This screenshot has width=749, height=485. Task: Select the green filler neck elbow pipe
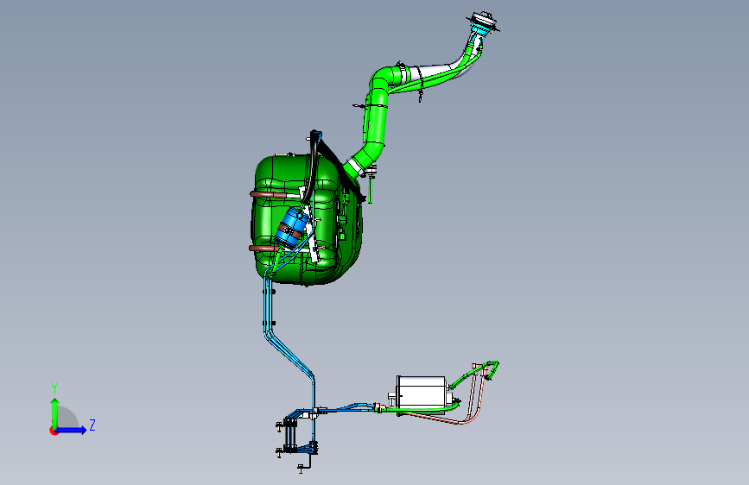tap(378, 115)
